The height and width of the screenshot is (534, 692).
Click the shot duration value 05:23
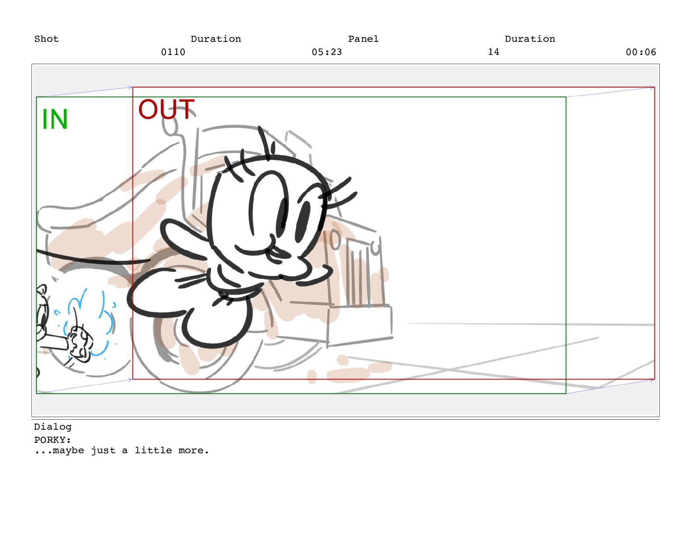click(327, 52)
